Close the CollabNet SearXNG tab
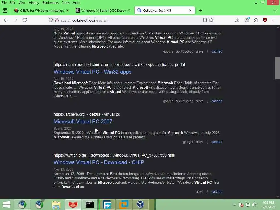280x210 pixels. pos(190,11)
